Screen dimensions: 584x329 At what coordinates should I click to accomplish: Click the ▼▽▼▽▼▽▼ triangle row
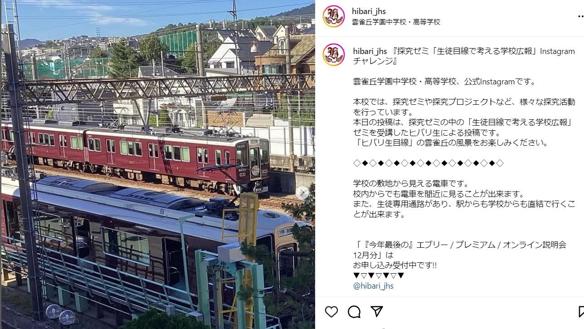point(379,275)
